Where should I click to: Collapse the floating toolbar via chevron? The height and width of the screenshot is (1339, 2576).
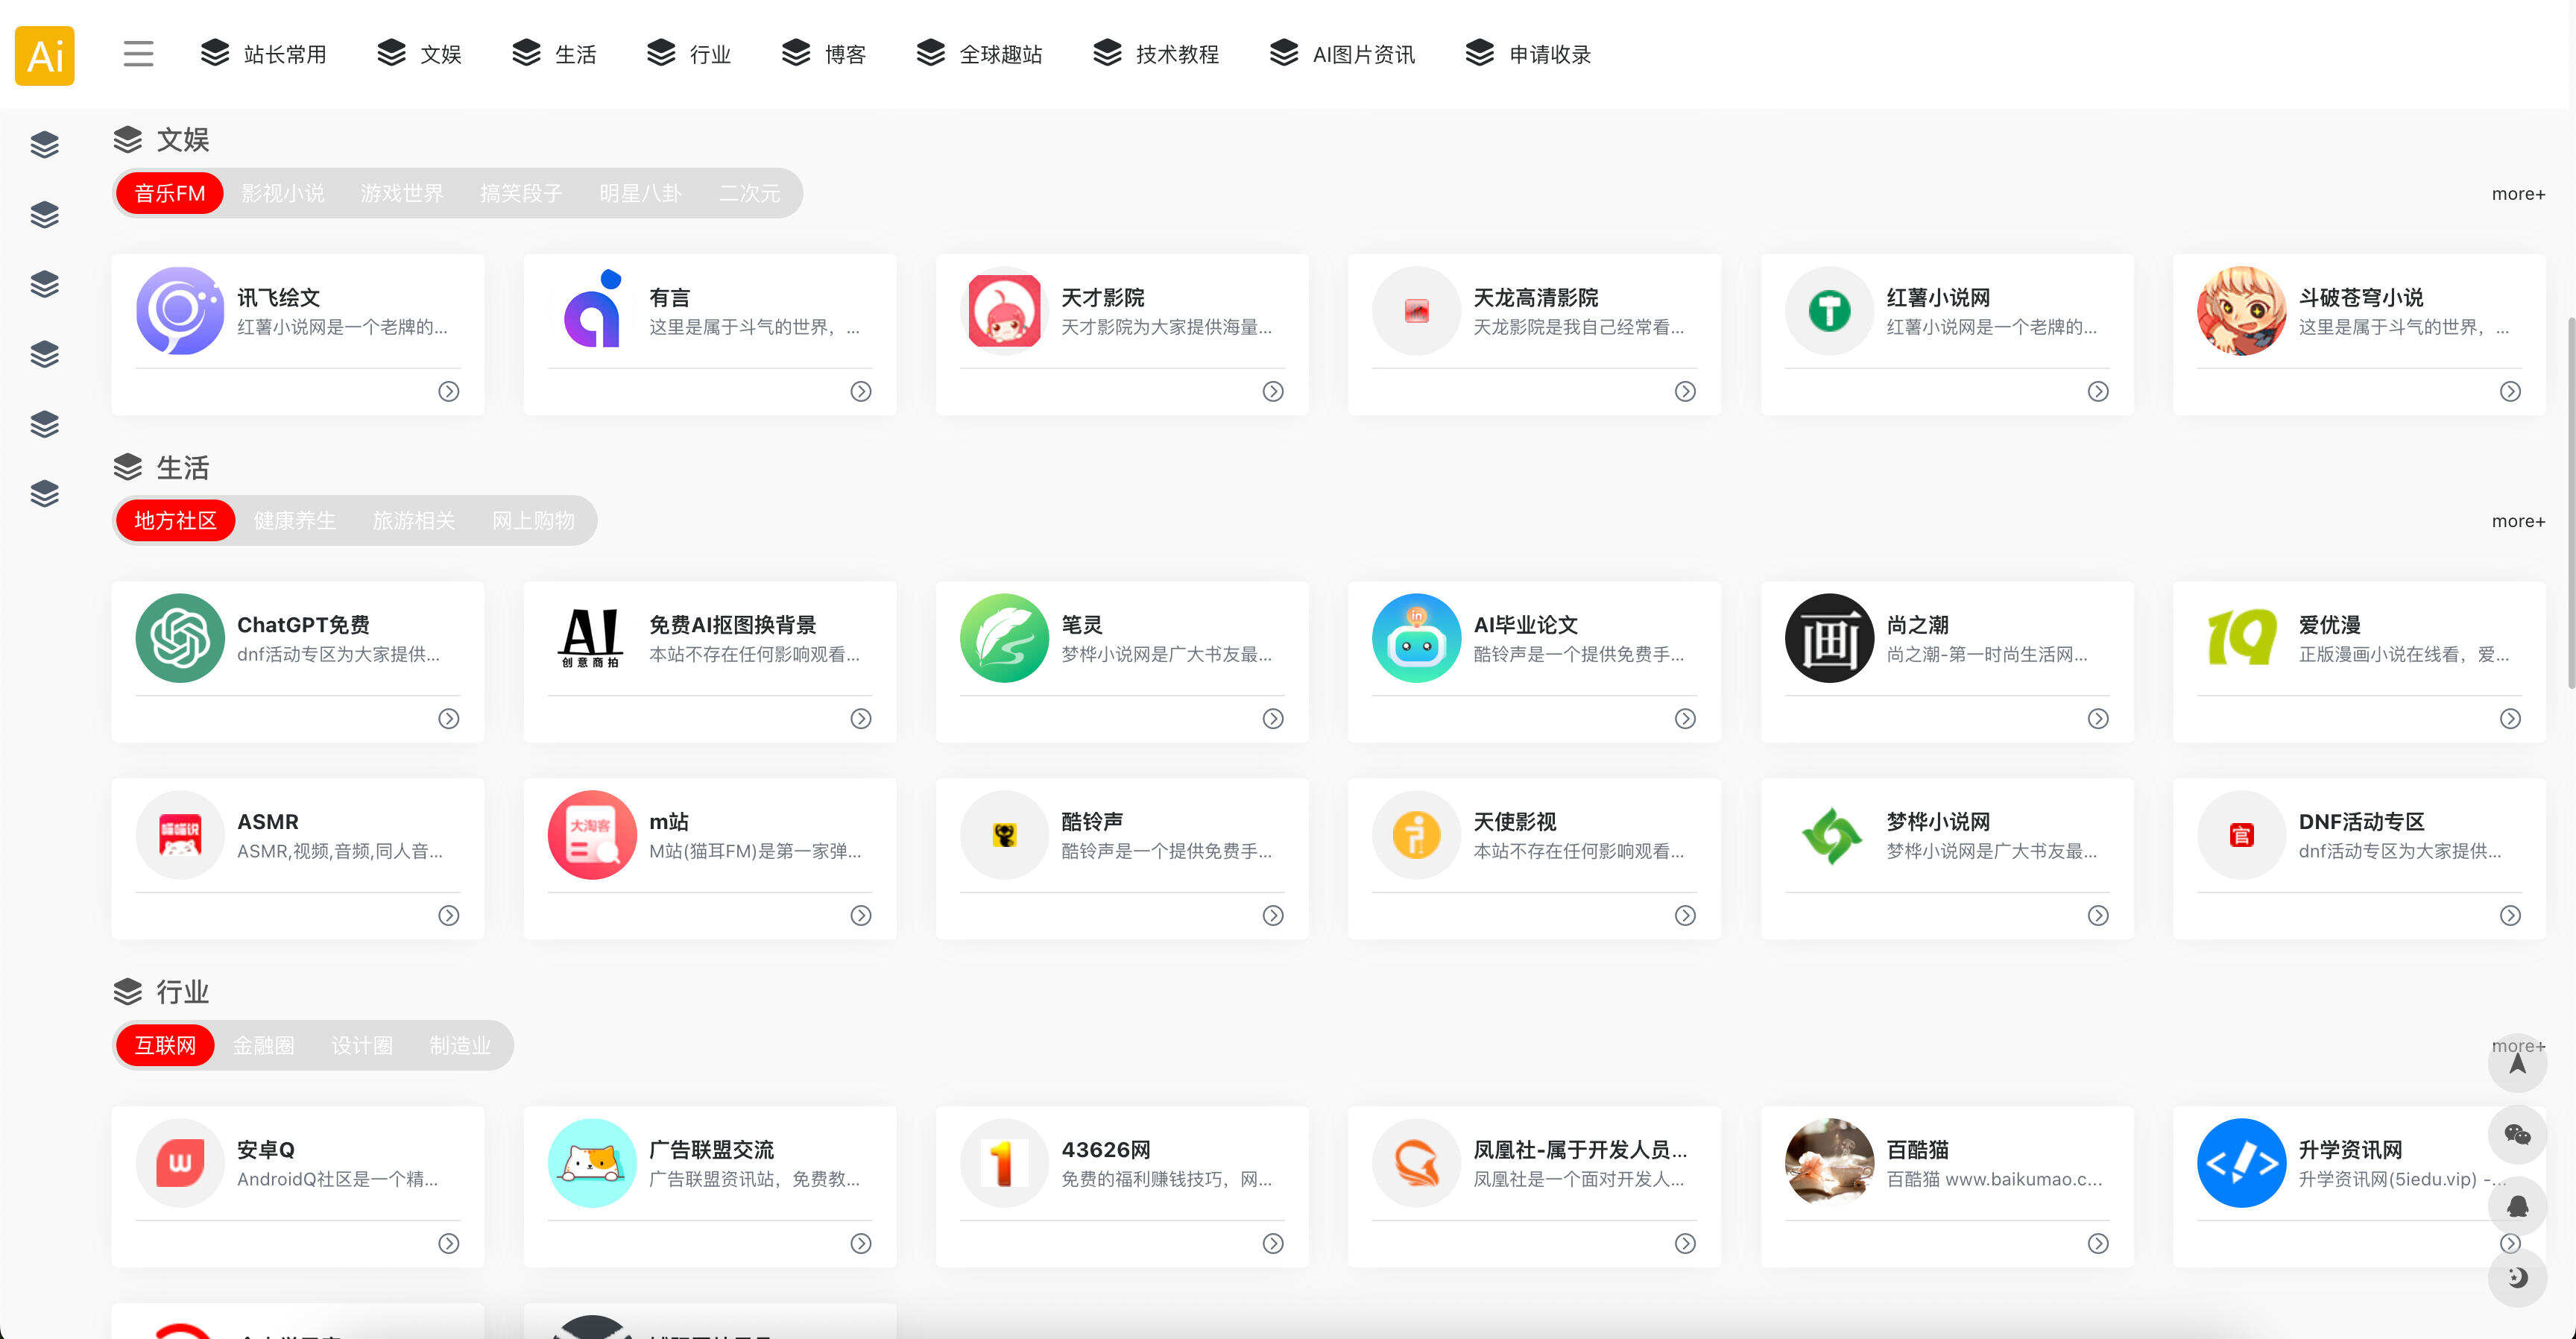(x=2511, y=1243)
